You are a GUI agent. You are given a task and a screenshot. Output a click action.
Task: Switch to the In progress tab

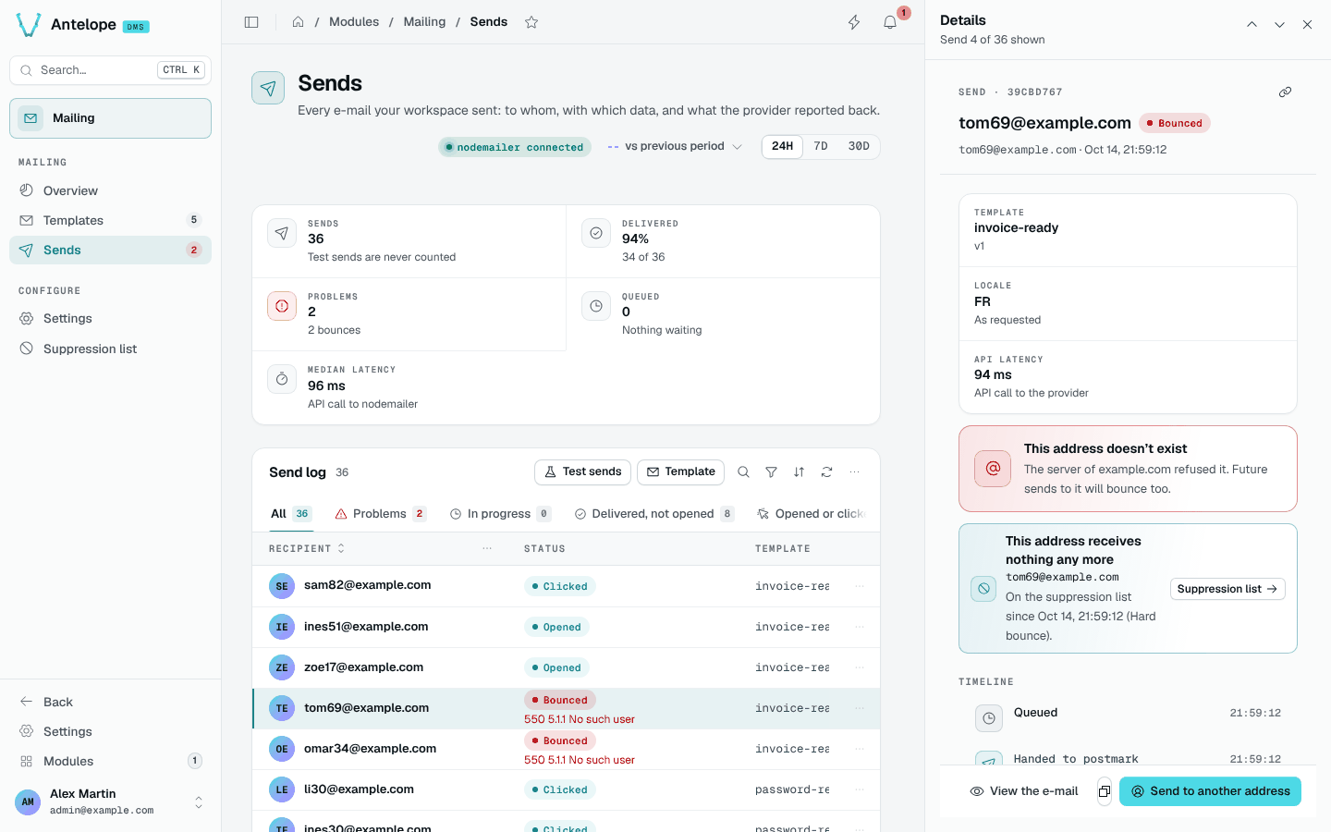coord(499,514)
